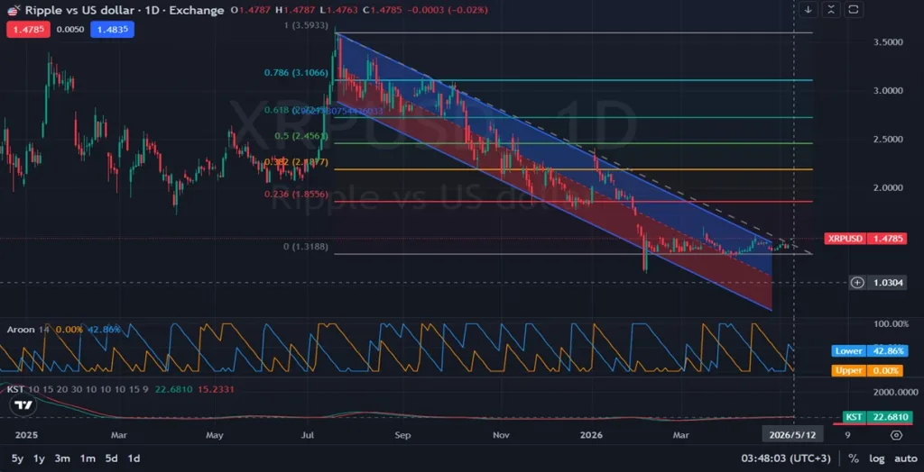924x472 pixels.
Task: Click the Fibonacci 0.5 level label
Action: click(x=301, y=136)
